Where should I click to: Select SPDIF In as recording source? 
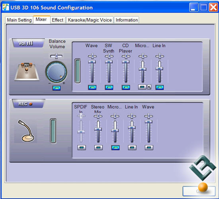coord(82,148)
